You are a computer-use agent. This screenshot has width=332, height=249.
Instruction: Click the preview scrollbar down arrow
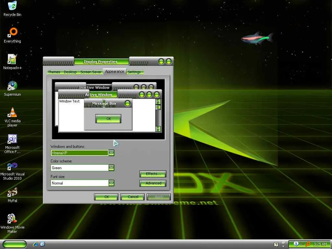click(158, 129)
